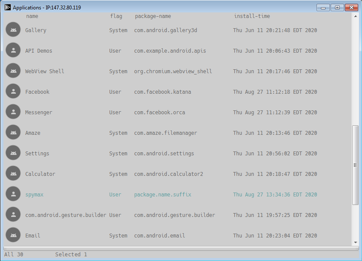Image resolution: width=362 pixels, height=261 pixels.
Task: Click the Messenger app icon
Action: point(13,112)
